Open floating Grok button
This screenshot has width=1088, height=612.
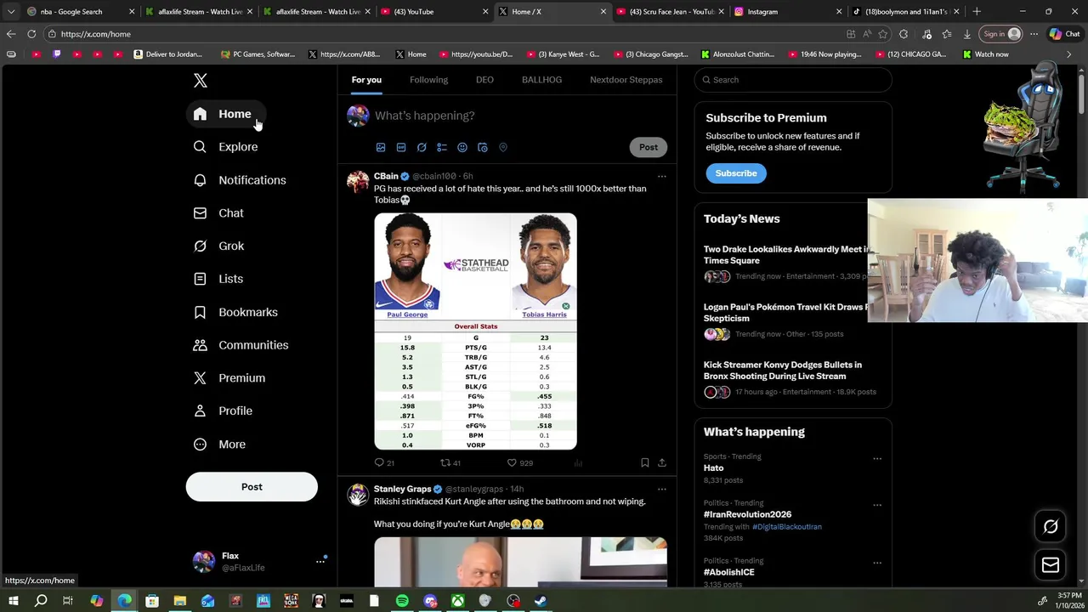(1051, 527)
